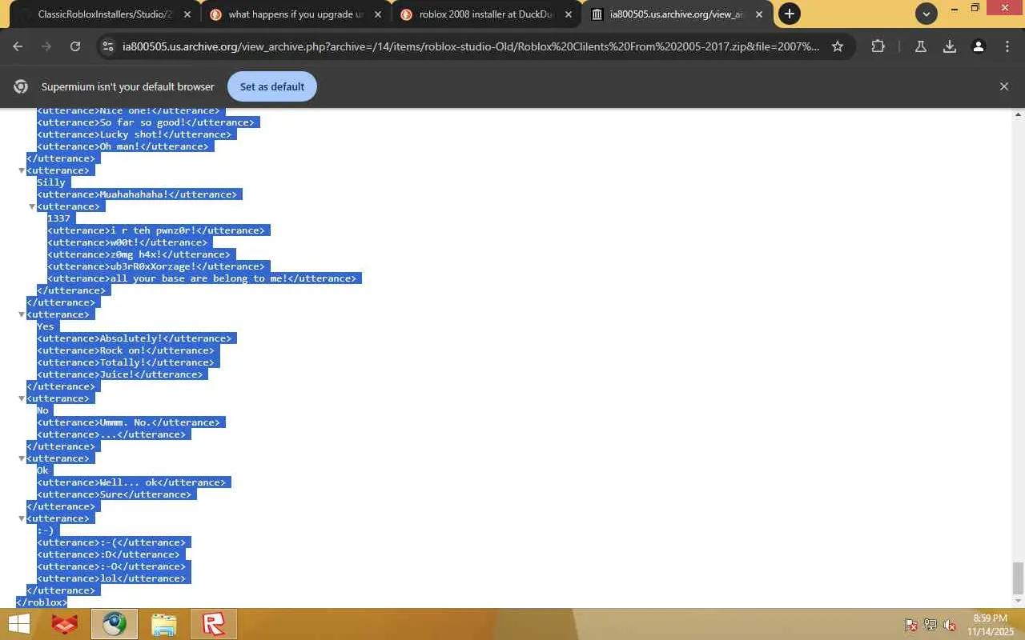Reload the current archive page
The height and width of the screenshot is (640, 1025).
click(x=75, y=46)
